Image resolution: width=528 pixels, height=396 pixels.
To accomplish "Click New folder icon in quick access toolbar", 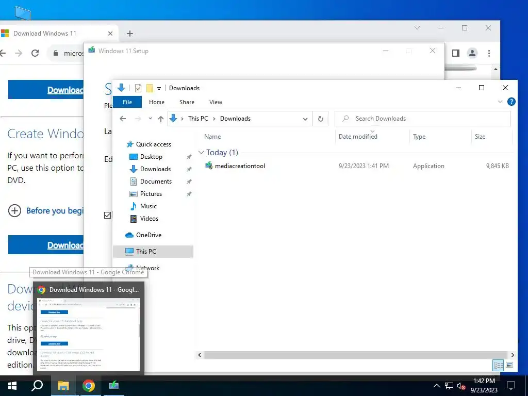I will click(x=150, y=88).
